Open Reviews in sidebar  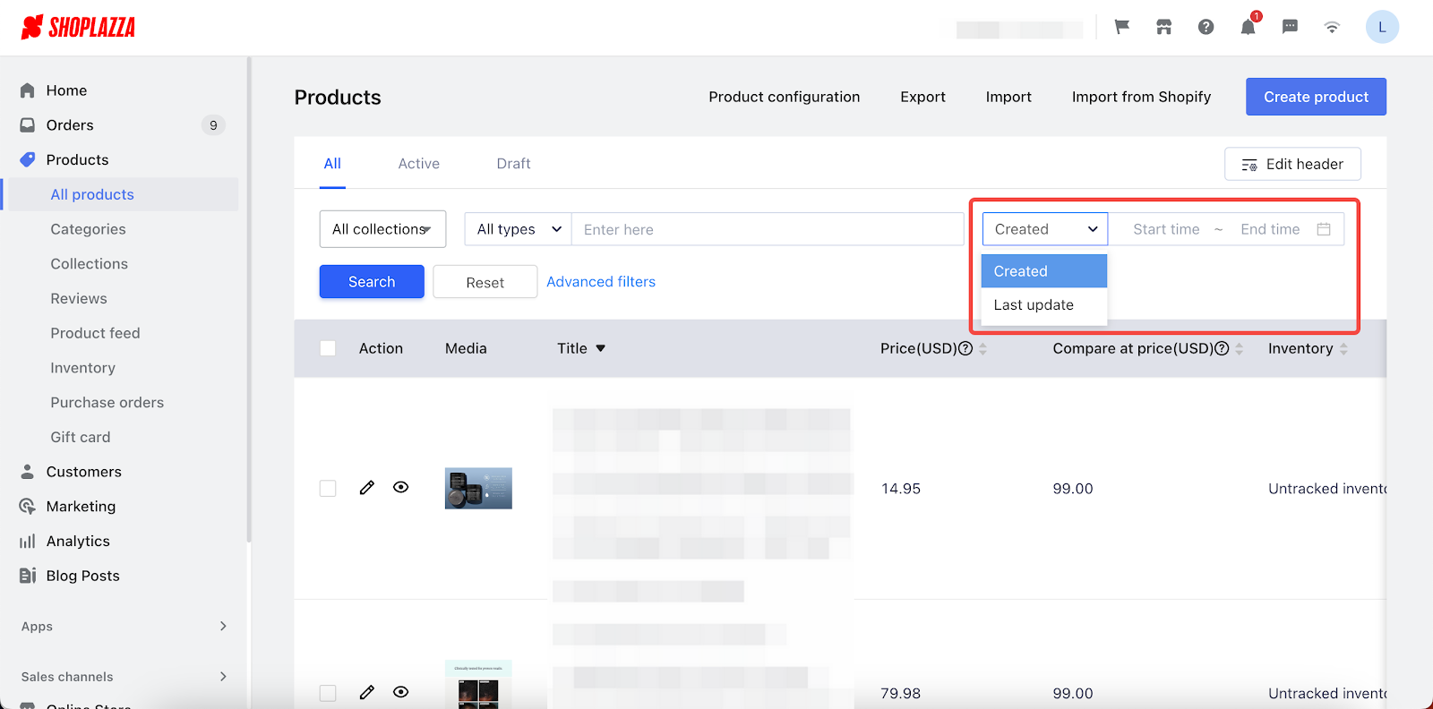tap(79, 299)
